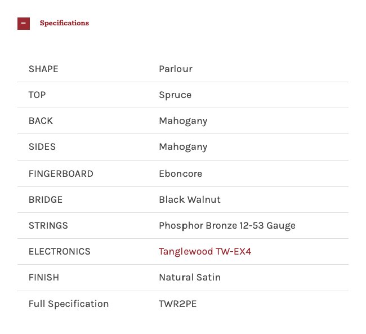Viewport: 366px width, 334px height.
Task: Click the SIDES row label
Action: 42,147
